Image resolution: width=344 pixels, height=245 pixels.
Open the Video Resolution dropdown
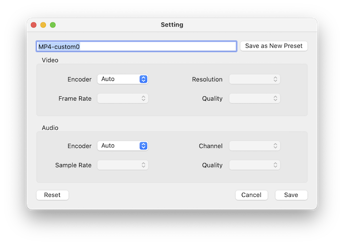coord(255,79)
